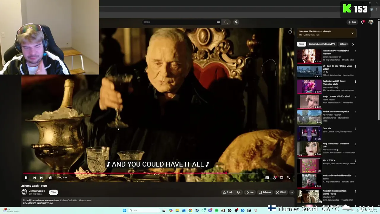
Task: Open options menu for Sonja Lumme video
Action: click(x=355, y=97)
